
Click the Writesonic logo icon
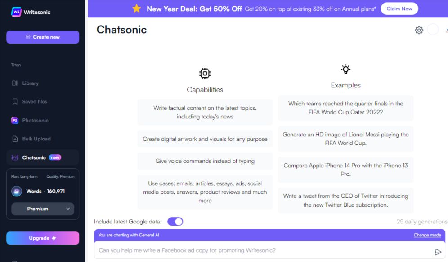17,12
